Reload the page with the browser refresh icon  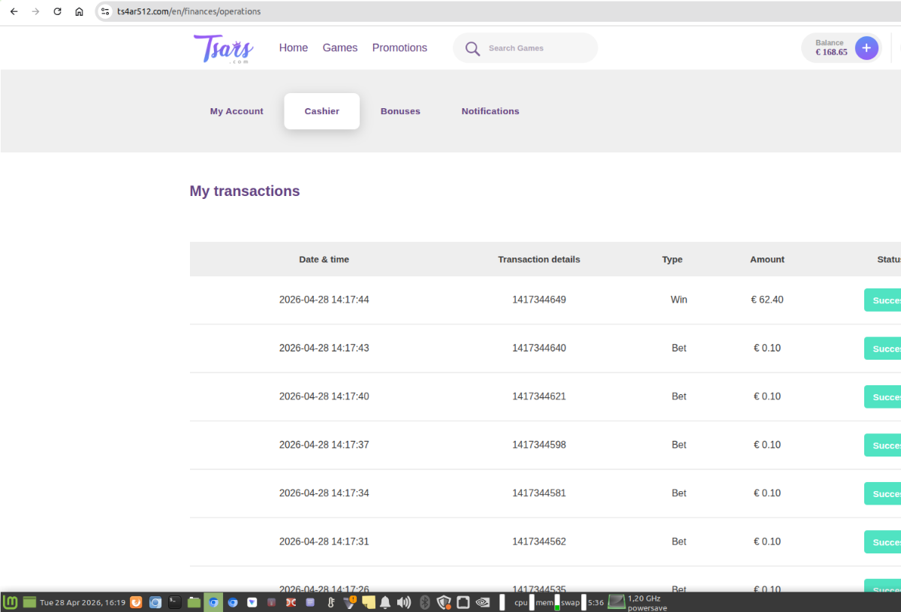coord(57,12)
